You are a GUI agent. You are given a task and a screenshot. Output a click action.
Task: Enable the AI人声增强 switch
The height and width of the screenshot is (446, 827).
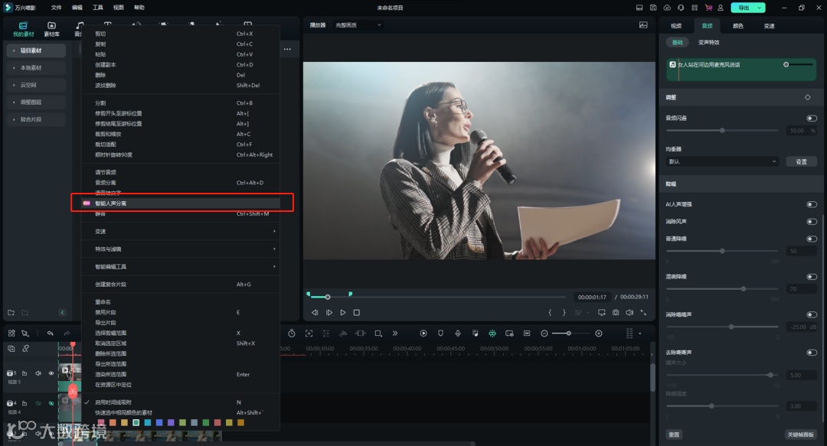(x=812, y=204)
